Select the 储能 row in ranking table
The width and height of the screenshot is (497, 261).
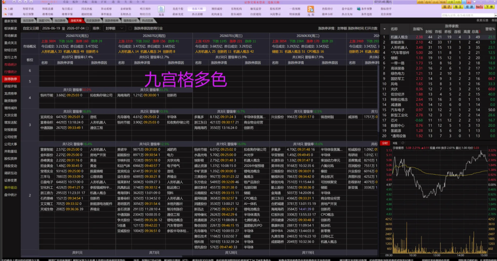(x=439, y=58)
